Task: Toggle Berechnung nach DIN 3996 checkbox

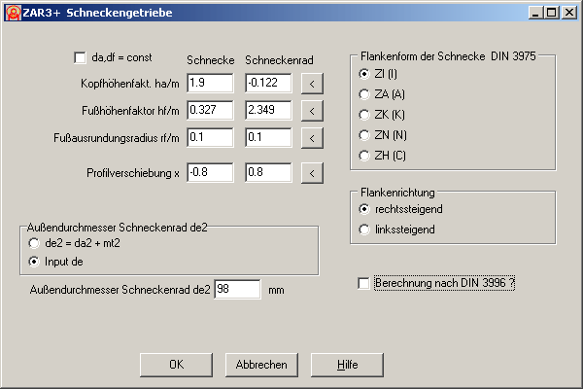Action: [x=364, y=283]
